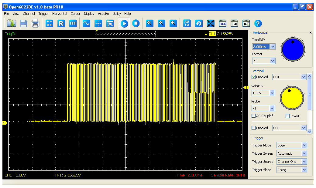Click the circular arrow reset icon
The width and height of the screenshot is (316, 188).
(199, 24)
